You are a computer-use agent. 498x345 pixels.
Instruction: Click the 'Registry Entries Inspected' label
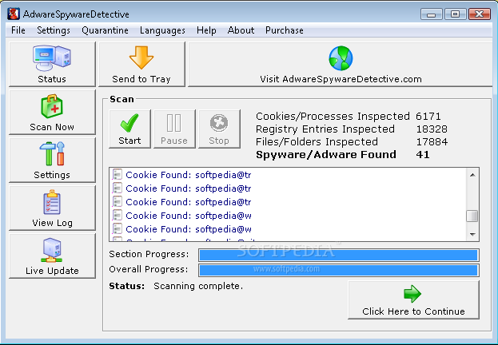tap(325, 129)
